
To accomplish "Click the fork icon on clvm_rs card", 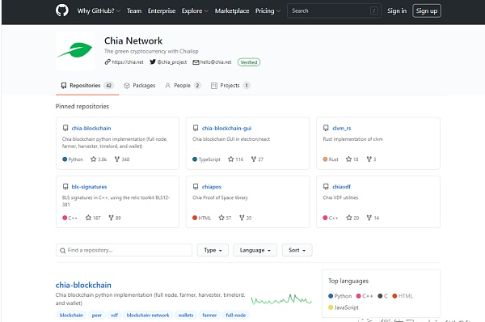I will click(x=369, y=159).
